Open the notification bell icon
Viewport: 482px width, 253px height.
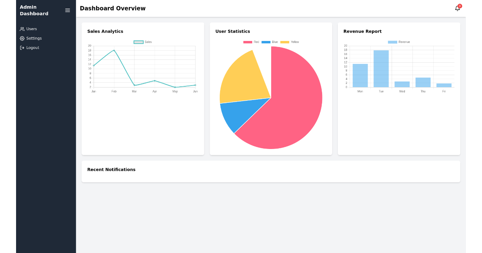click(457, 8)
